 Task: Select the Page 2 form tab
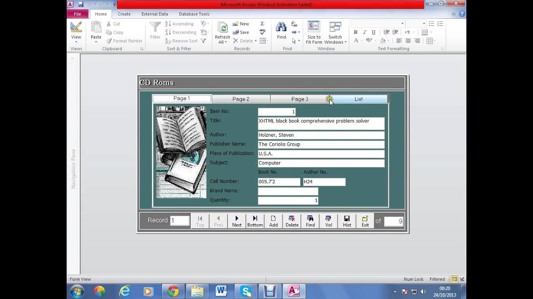[241, 99]
